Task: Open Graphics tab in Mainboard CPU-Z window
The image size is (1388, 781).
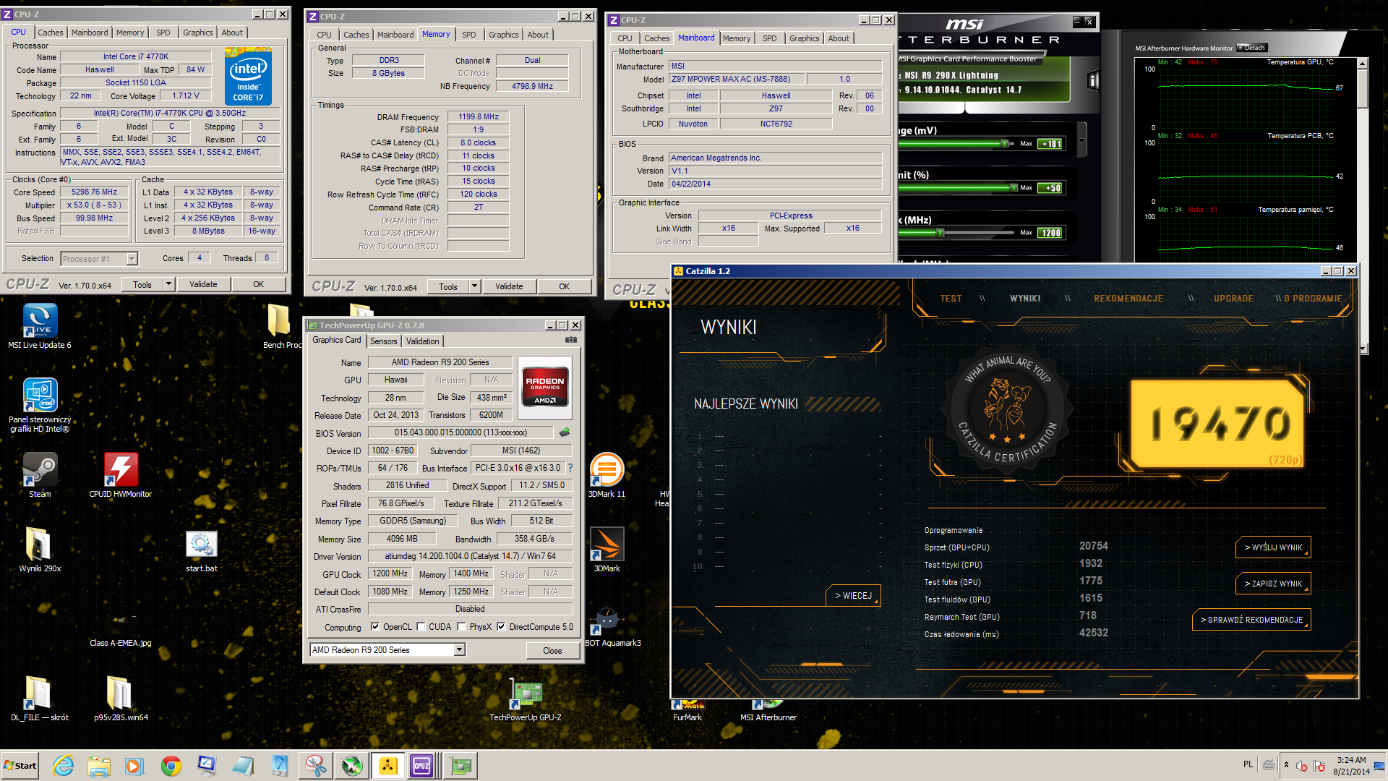Action: pyautogui.click(x=804, y=38)
